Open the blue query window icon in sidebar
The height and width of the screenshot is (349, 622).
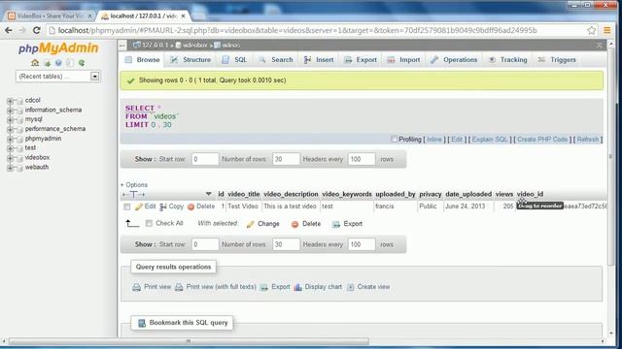58,63
